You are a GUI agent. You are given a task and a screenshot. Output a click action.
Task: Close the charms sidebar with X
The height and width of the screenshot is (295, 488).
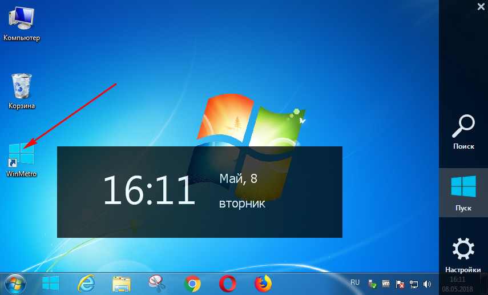pyautogui.click(x=481, y=6)
